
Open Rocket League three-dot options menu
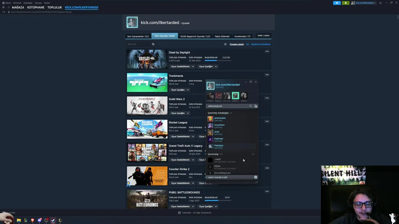click(x=267, y=121)
